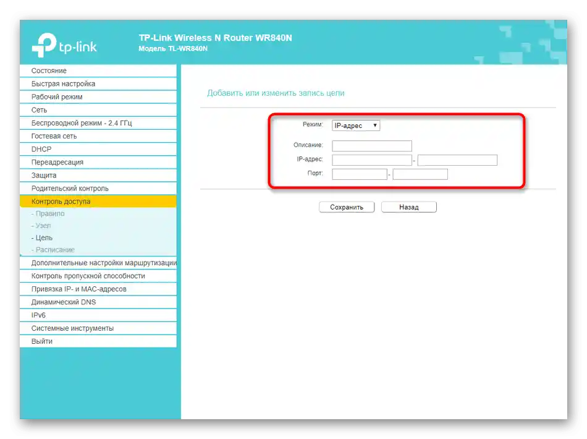Click Выйти to log out

coord(98,341)
